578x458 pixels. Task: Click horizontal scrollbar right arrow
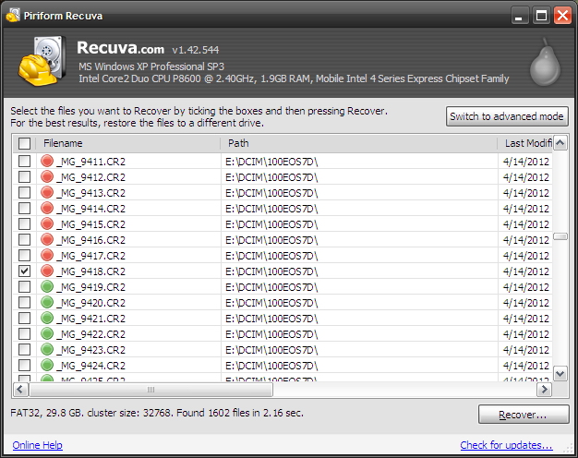[544, 389]
